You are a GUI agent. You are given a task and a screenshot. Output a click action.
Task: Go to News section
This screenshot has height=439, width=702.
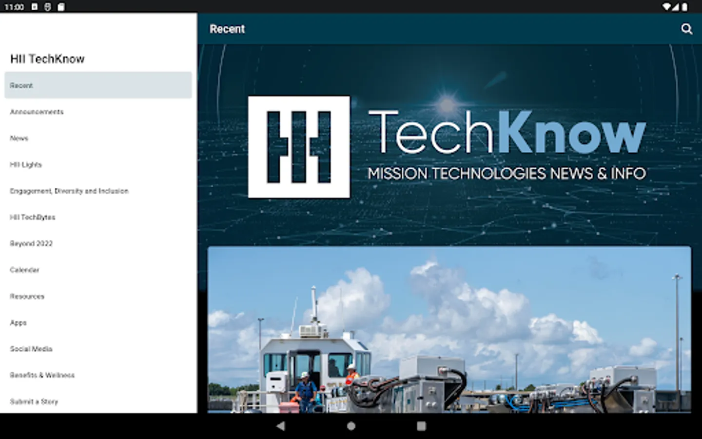[98, 138]
